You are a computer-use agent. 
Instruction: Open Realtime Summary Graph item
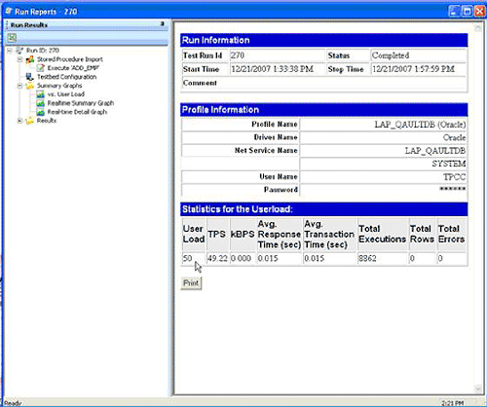tap(81, 103)
